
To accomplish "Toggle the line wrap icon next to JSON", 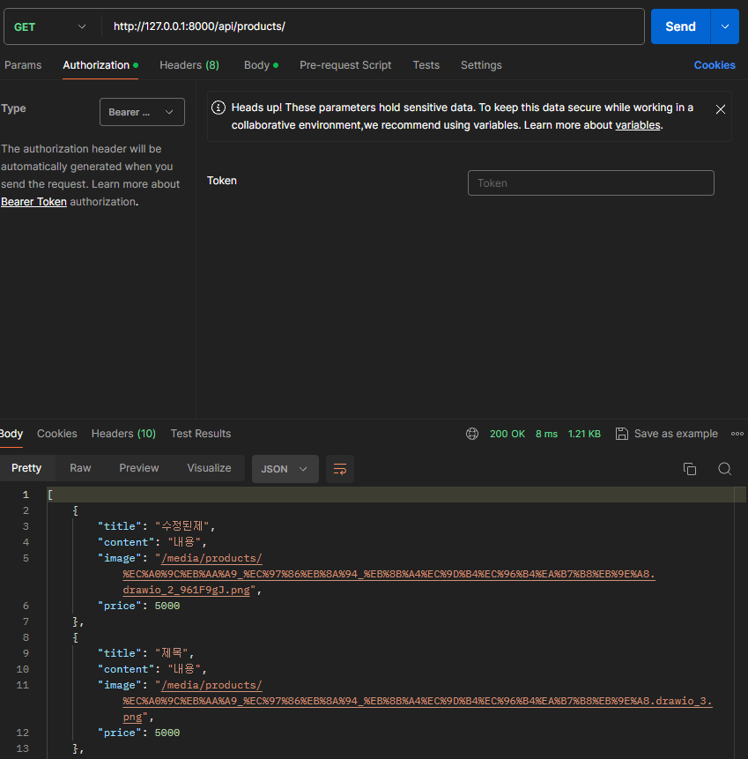I will point(340,469).
